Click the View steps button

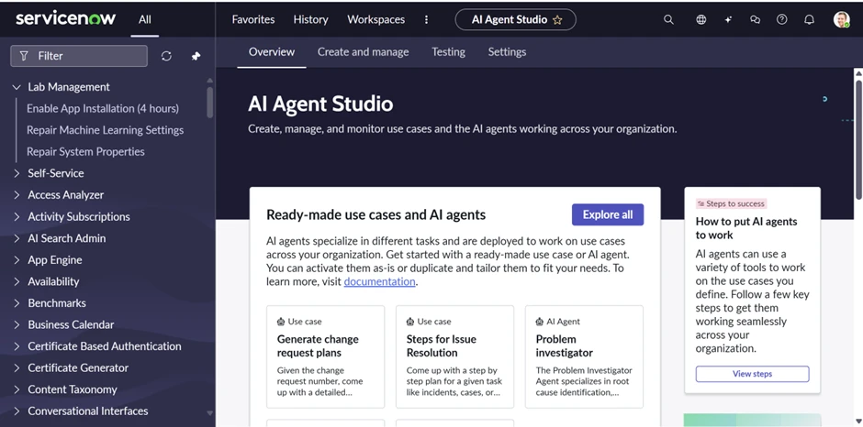pos(752,374)
